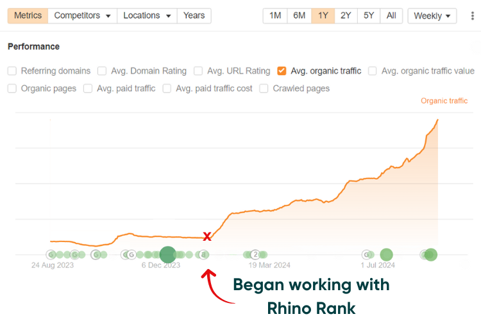Image resolution: width=481 pixels, height=321 pixels.
Task: Click the 24 Aug 2023 date label
Action: tap(53, 265)
